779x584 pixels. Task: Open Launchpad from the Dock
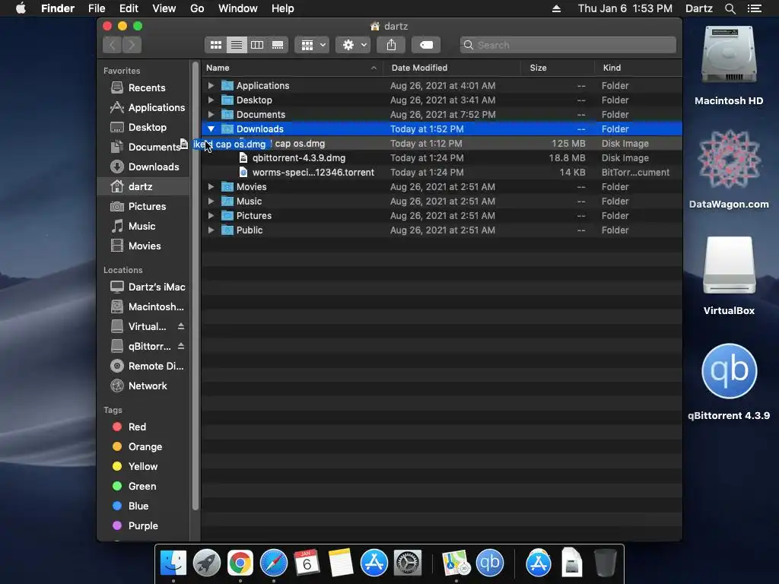click(x=207, y=563)
